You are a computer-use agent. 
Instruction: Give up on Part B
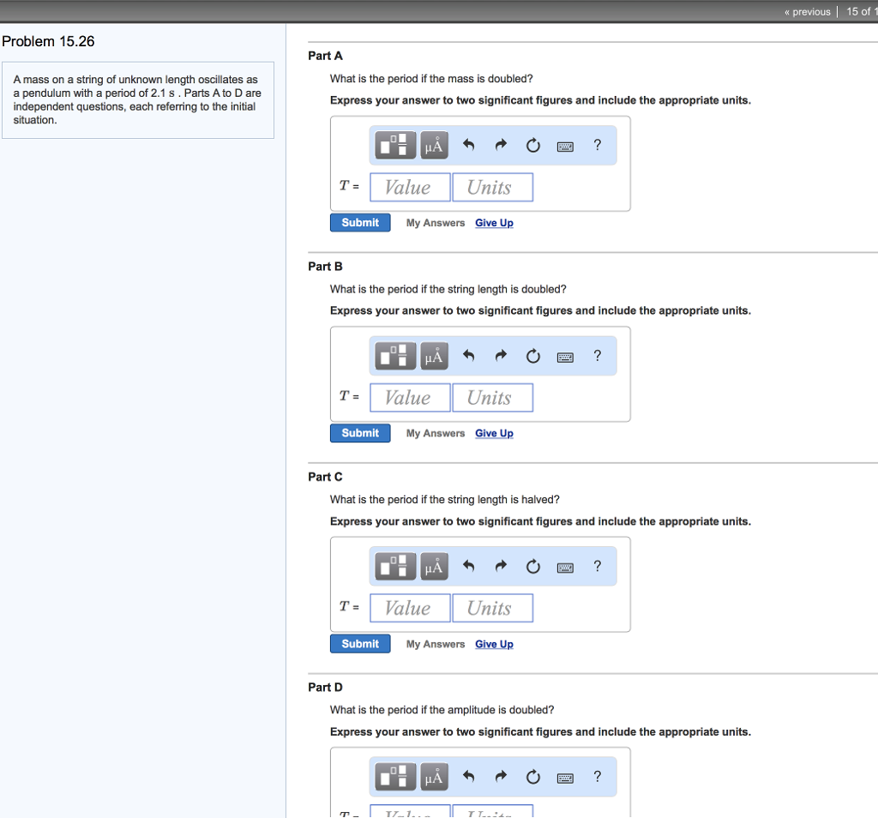494,433
